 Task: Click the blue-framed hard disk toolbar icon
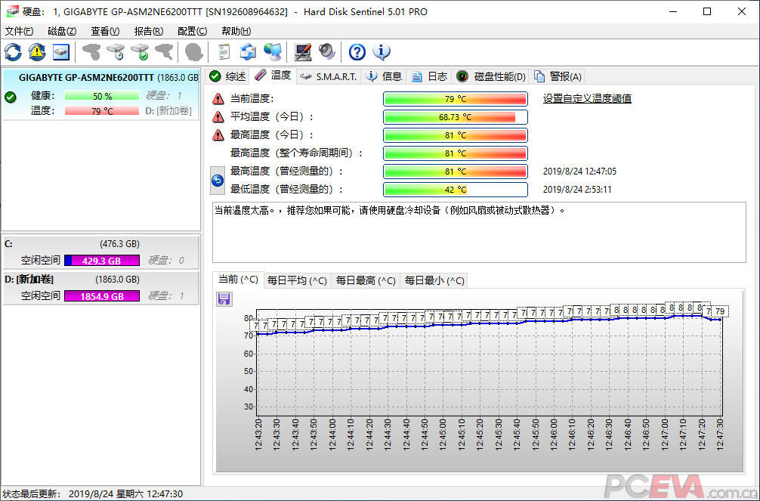point(60,52)
